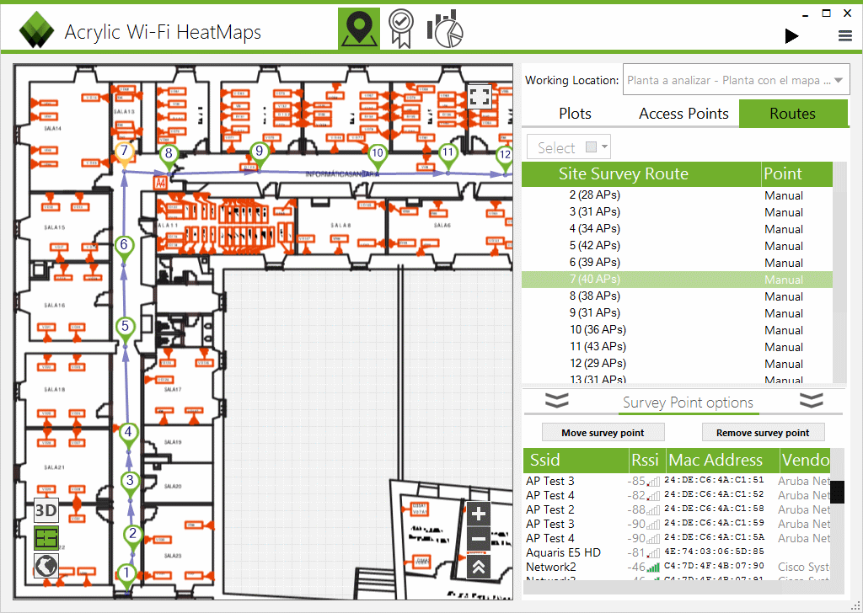Open the Survey Point options tab
The width and height of the screenshot is (863, 613).
[688, 402]
